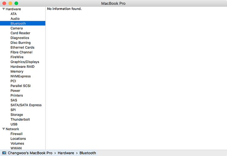The image size is (227, 156).
Task: Select WWAN under Network
Action: click(16, 148)
